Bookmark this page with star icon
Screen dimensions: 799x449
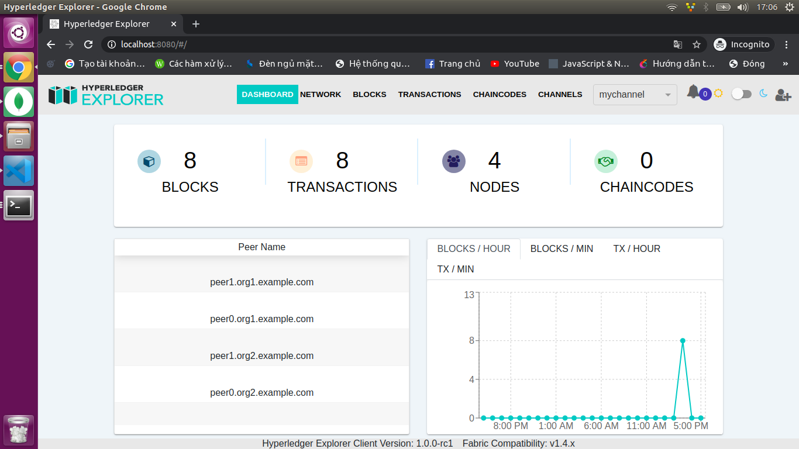click(697, 44)
